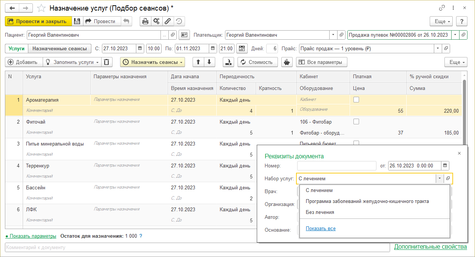Open the Показать все link
This screenshot has width=475, height=257.
point(321,228)
